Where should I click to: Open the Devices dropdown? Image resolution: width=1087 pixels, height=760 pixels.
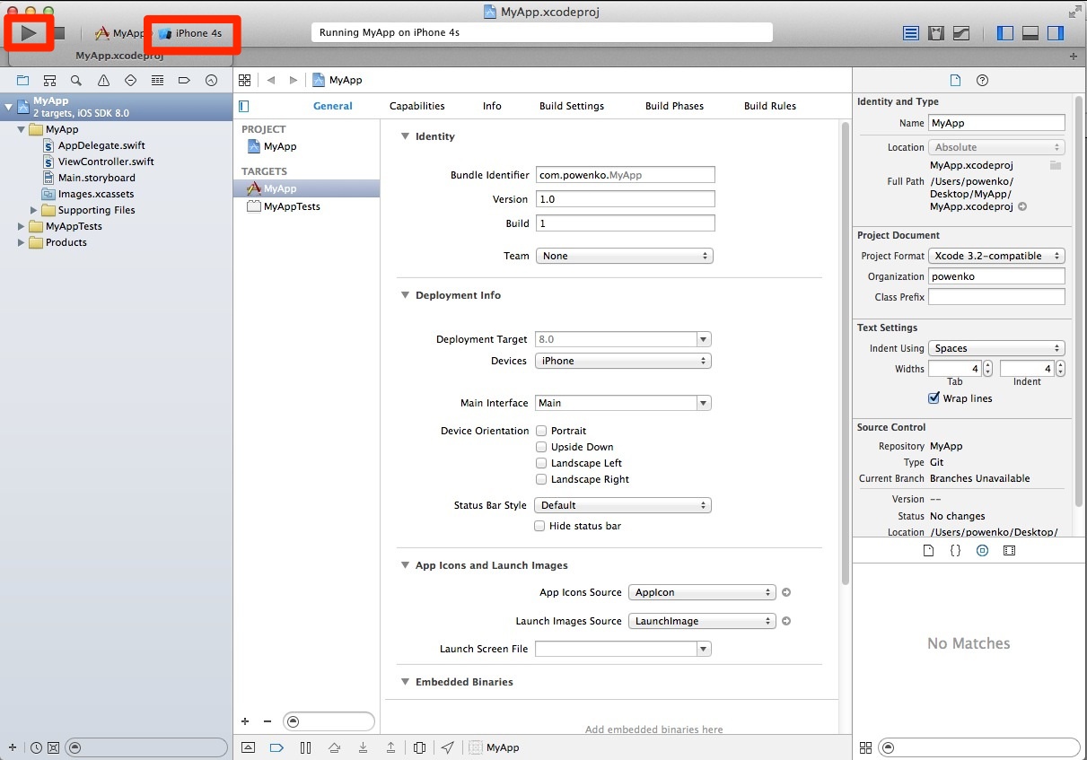[x=624, y=361]
